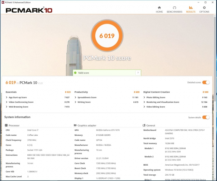Open the OPTIONS gear tab

[x=204, y=10]
